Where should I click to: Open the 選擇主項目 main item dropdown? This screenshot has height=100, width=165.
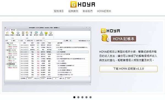pyautogui.click(x=31, y=41)
